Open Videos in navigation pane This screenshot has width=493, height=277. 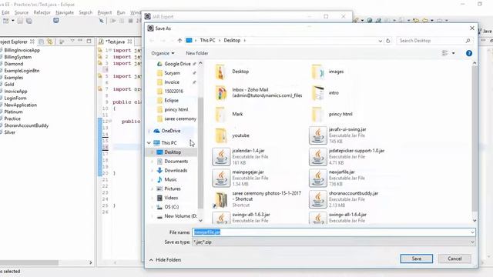point(171,198)
